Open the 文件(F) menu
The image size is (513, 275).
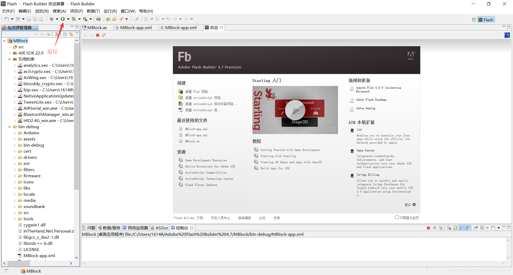click(8, 11)
